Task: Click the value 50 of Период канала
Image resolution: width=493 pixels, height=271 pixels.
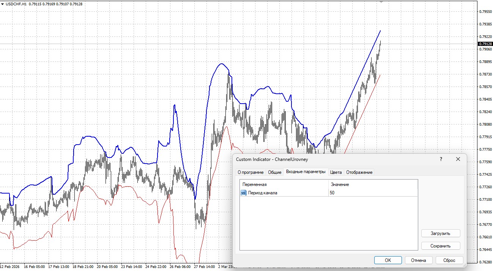Action: pyautogui.click(x=332, y=193)
